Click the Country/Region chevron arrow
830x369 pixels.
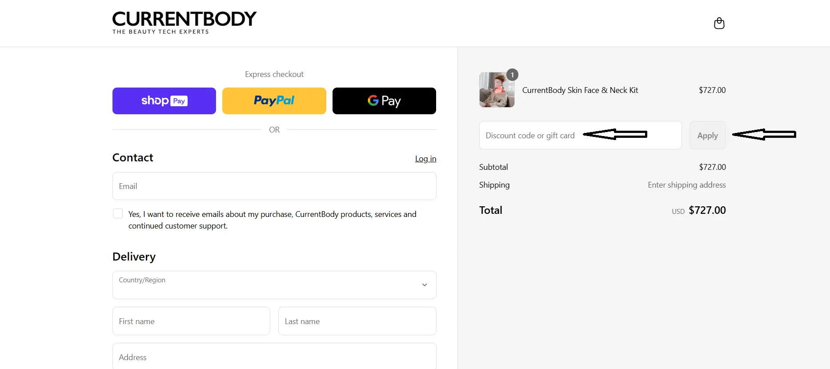(425, 285)
